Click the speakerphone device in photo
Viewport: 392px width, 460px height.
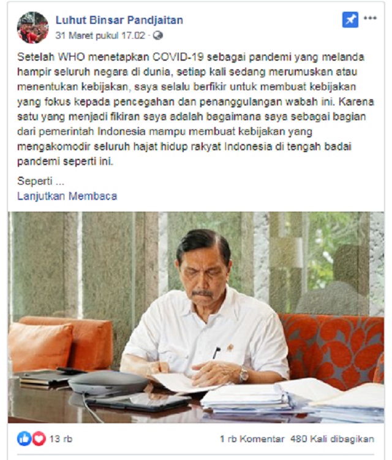(108, 382)
